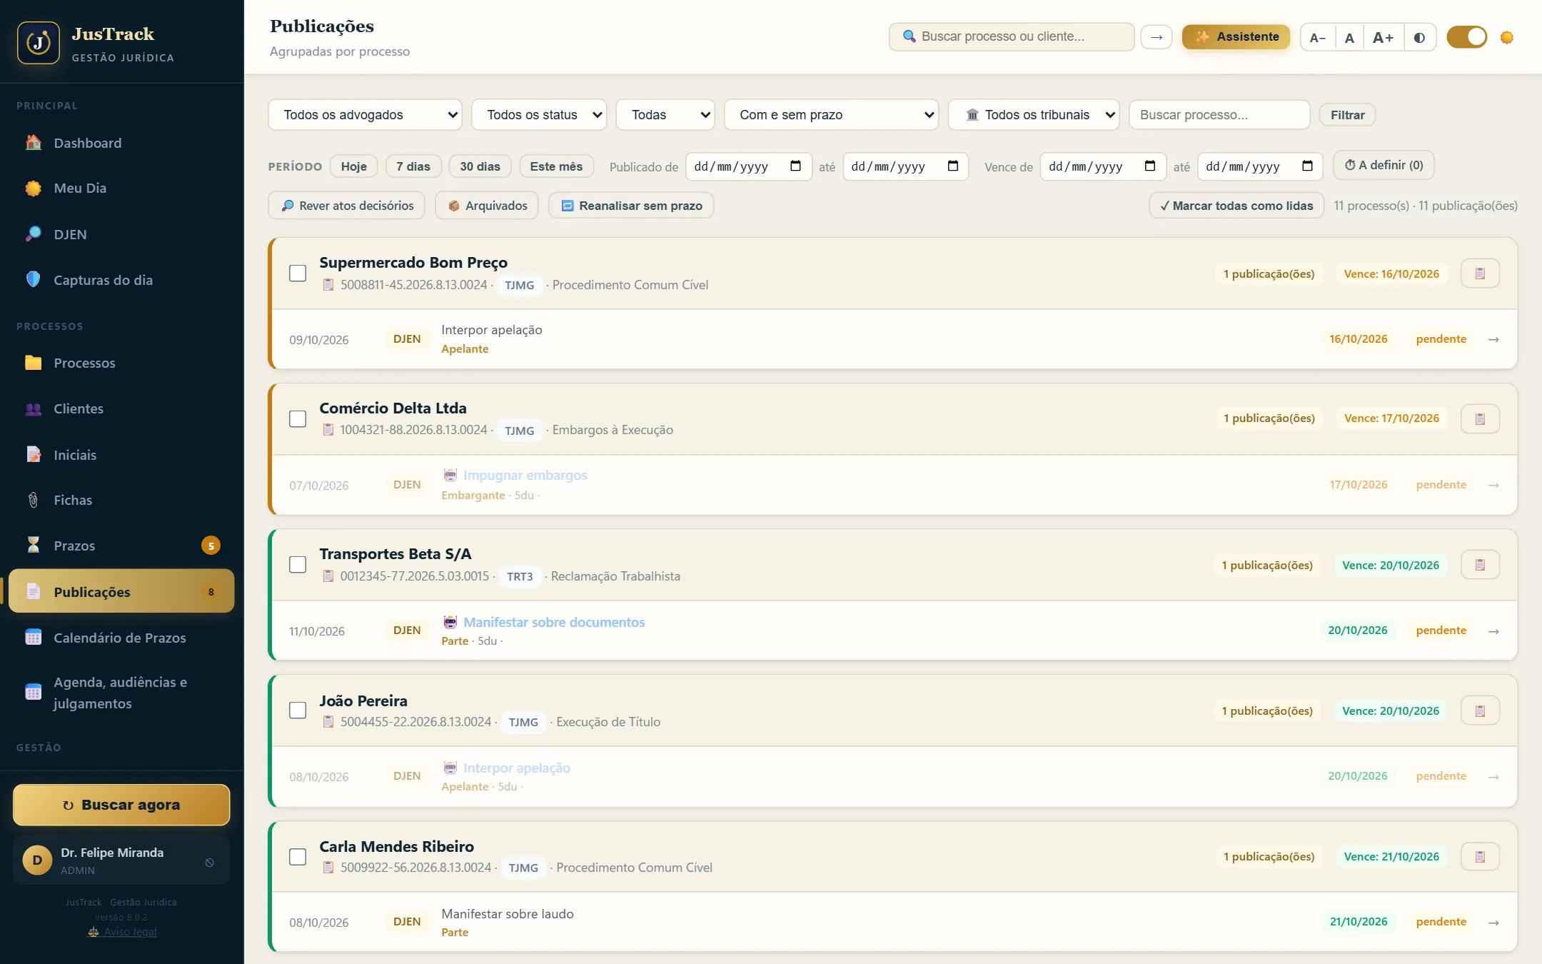The height and width of the screenshot is (964, 1542).
Task: Click the sun theme icon
Action: (x=1507, y=37)
